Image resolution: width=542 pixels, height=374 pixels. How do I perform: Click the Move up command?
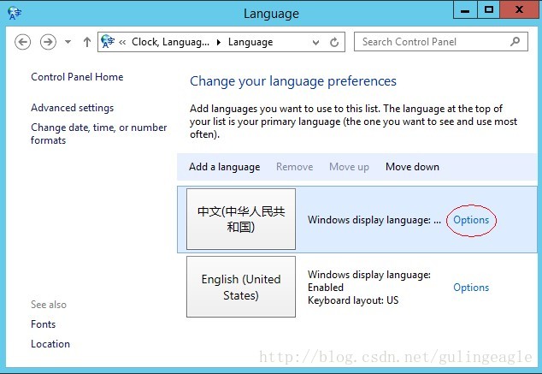pos(349,167)
